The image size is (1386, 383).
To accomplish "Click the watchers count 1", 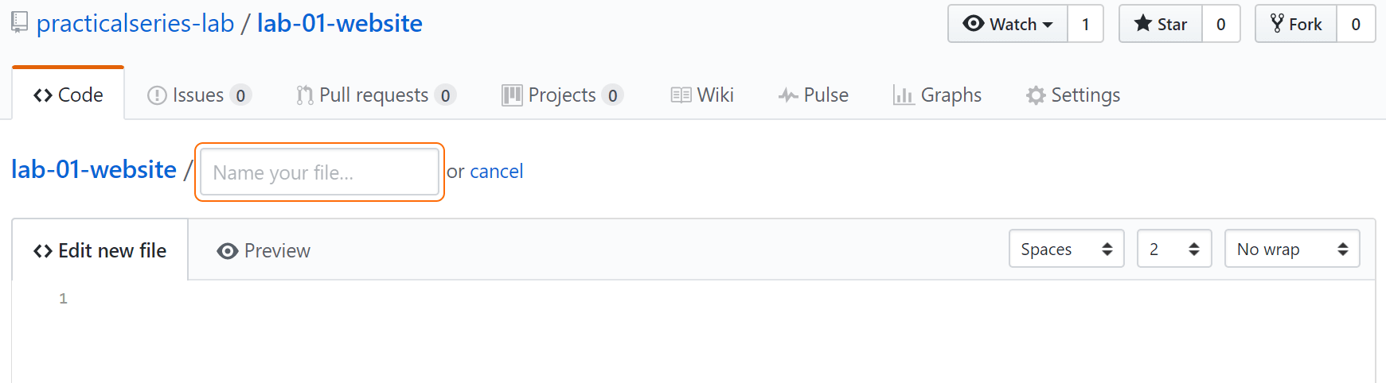I will point(1085,24).
